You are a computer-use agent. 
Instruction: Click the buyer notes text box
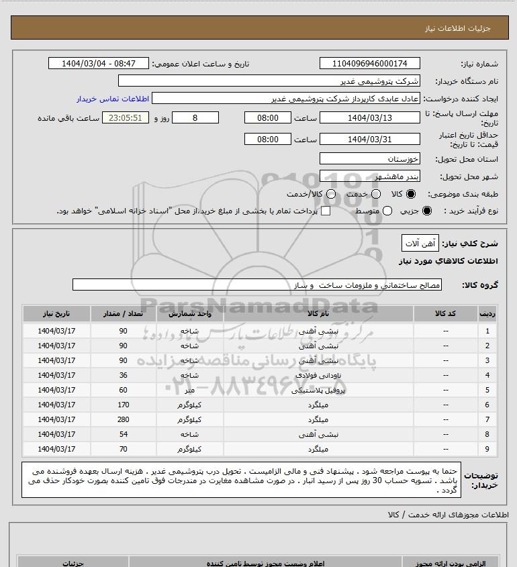pyautogui.click(x=241, y=480)
